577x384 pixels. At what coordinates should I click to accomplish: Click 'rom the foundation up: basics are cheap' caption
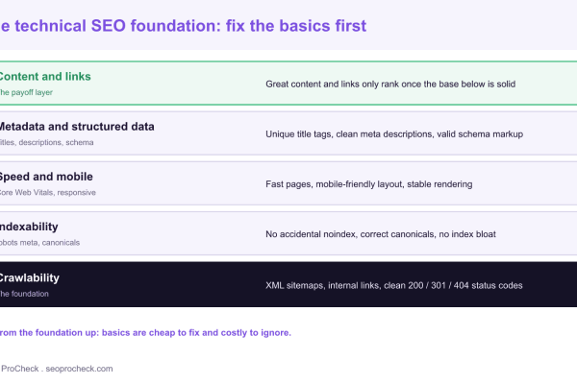tap(145, 332)
